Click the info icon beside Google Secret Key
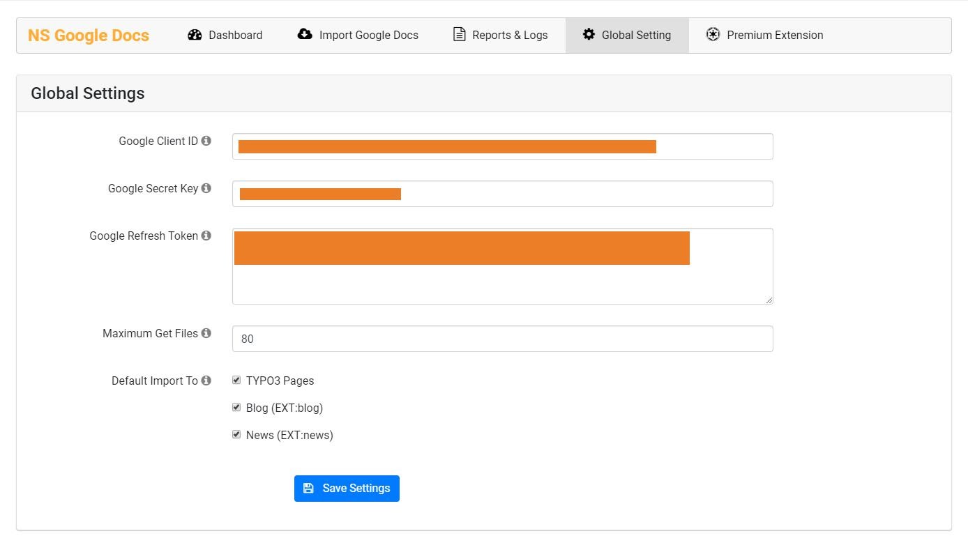This screenshot has width=968, height=545. click(206, 187)
